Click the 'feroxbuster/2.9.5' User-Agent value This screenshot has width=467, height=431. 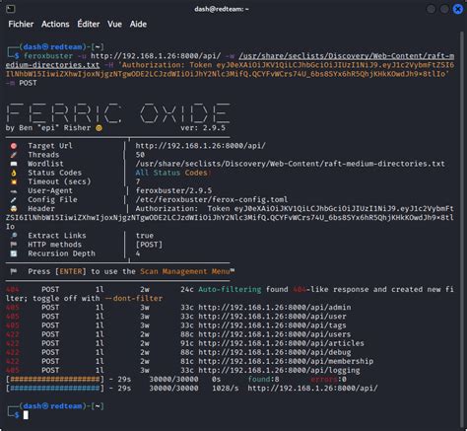pos(173,190)
